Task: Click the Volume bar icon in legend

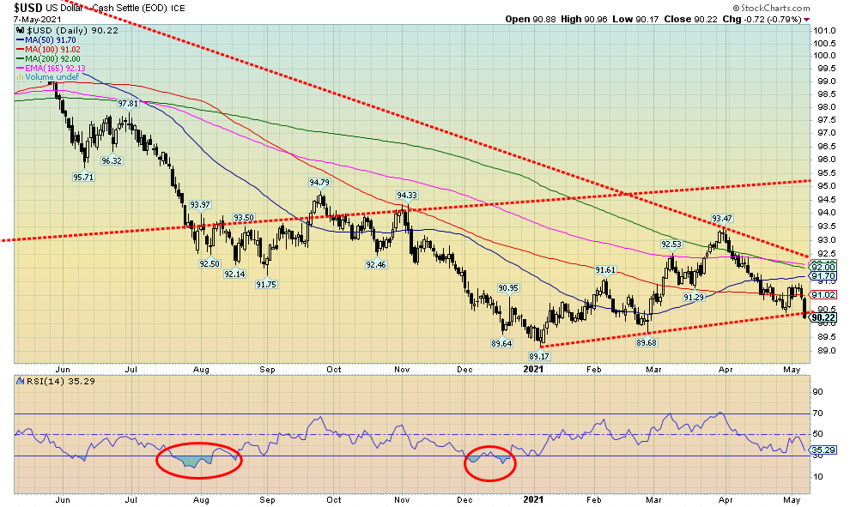Action: pos(19,75)
